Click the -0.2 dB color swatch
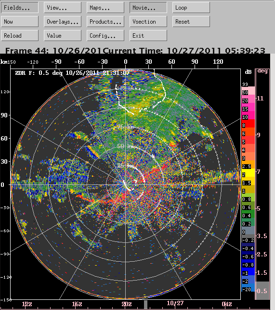275x310 pixels. 248,239
